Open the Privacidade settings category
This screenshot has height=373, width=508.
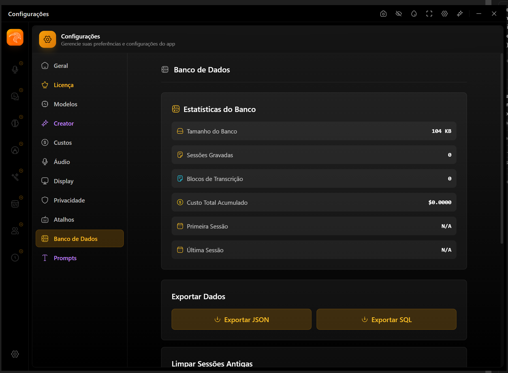(x=80, y=200)
